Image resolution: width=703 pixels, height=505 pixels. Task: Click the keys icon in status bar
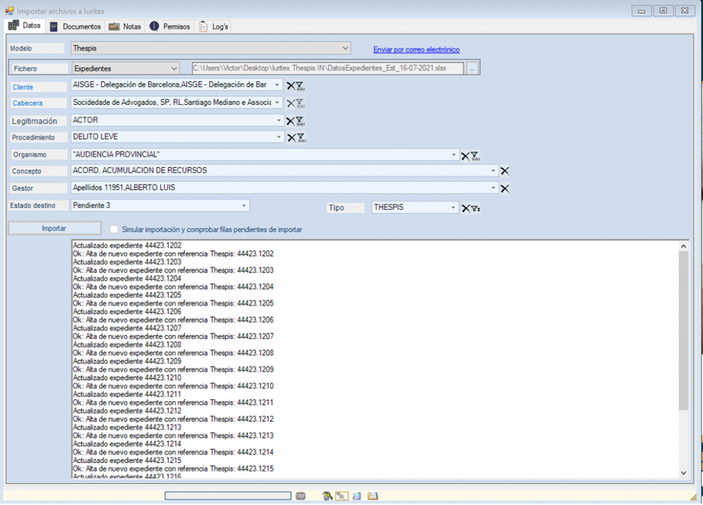327,495
